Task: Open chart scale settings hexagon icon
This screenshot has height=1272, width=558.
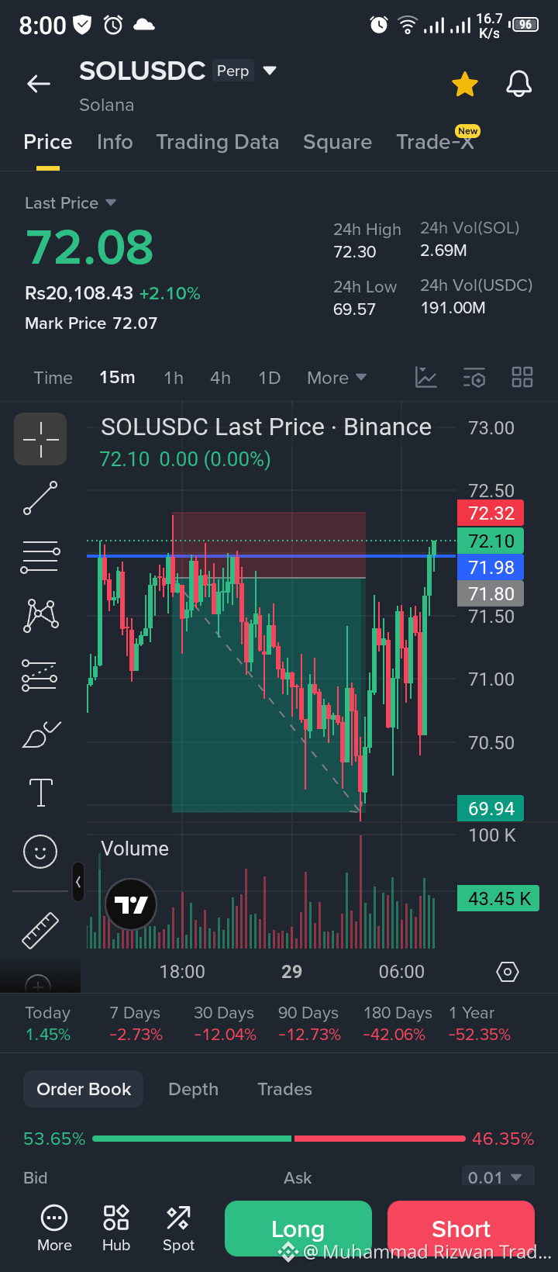Action: point(508,972)
